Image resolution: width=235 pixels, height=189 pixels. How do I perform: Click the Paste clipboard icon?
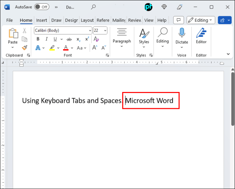[13, 33]
